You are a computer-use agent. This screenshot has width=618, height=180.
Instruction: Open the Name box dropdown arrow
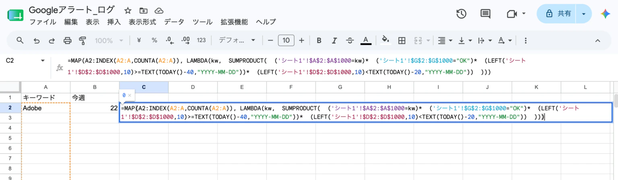tap(43, 61)
